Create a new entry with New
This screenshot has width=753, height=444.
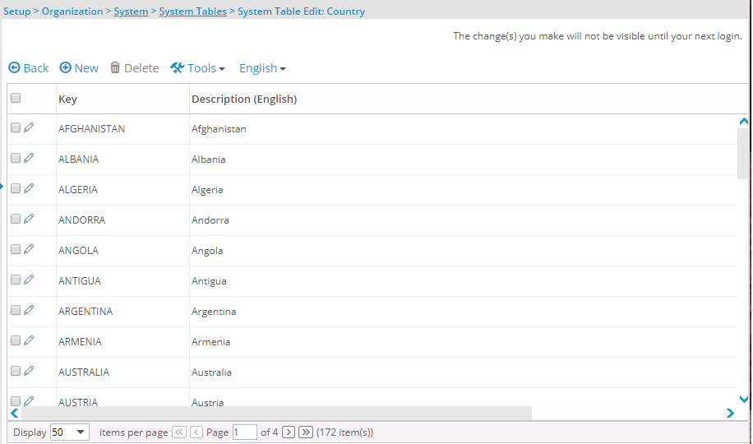(x=79, y=68)
